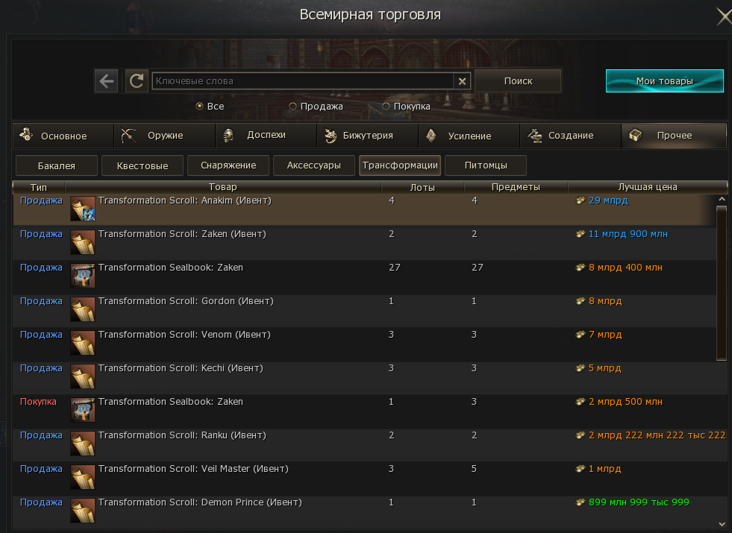Close the Всемирная торговля window
This screenshot has height=533, width=732.
(724, 17)
